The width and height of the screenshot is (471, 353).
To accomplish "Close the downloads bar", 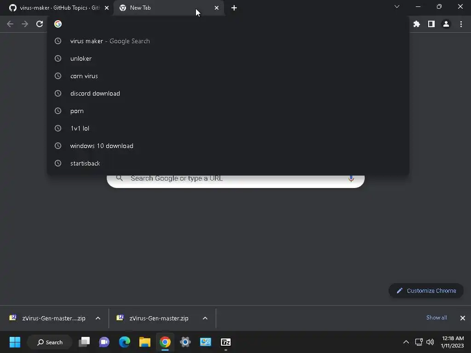I will coord(463,318).
